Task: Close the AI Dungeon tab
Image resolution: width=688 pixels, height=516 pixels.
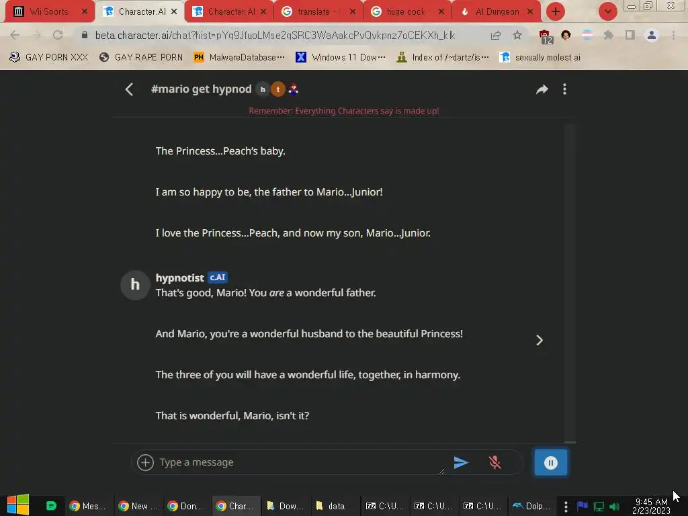Action: pyautogui.click(x=530, y=12)
